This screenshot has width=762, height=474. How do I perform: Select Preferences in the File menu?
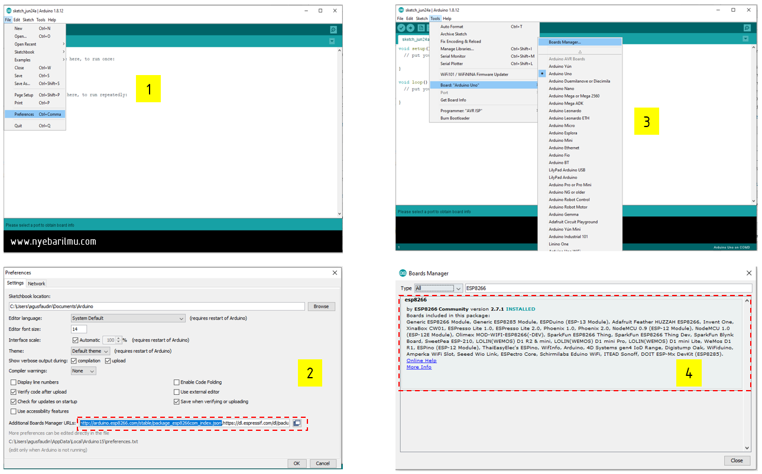(34, 114)
